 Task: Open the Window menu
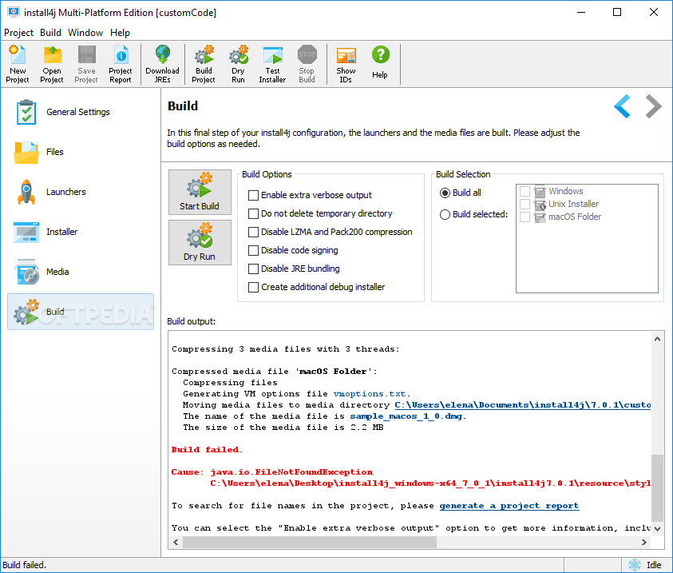[x=85, y=33]
